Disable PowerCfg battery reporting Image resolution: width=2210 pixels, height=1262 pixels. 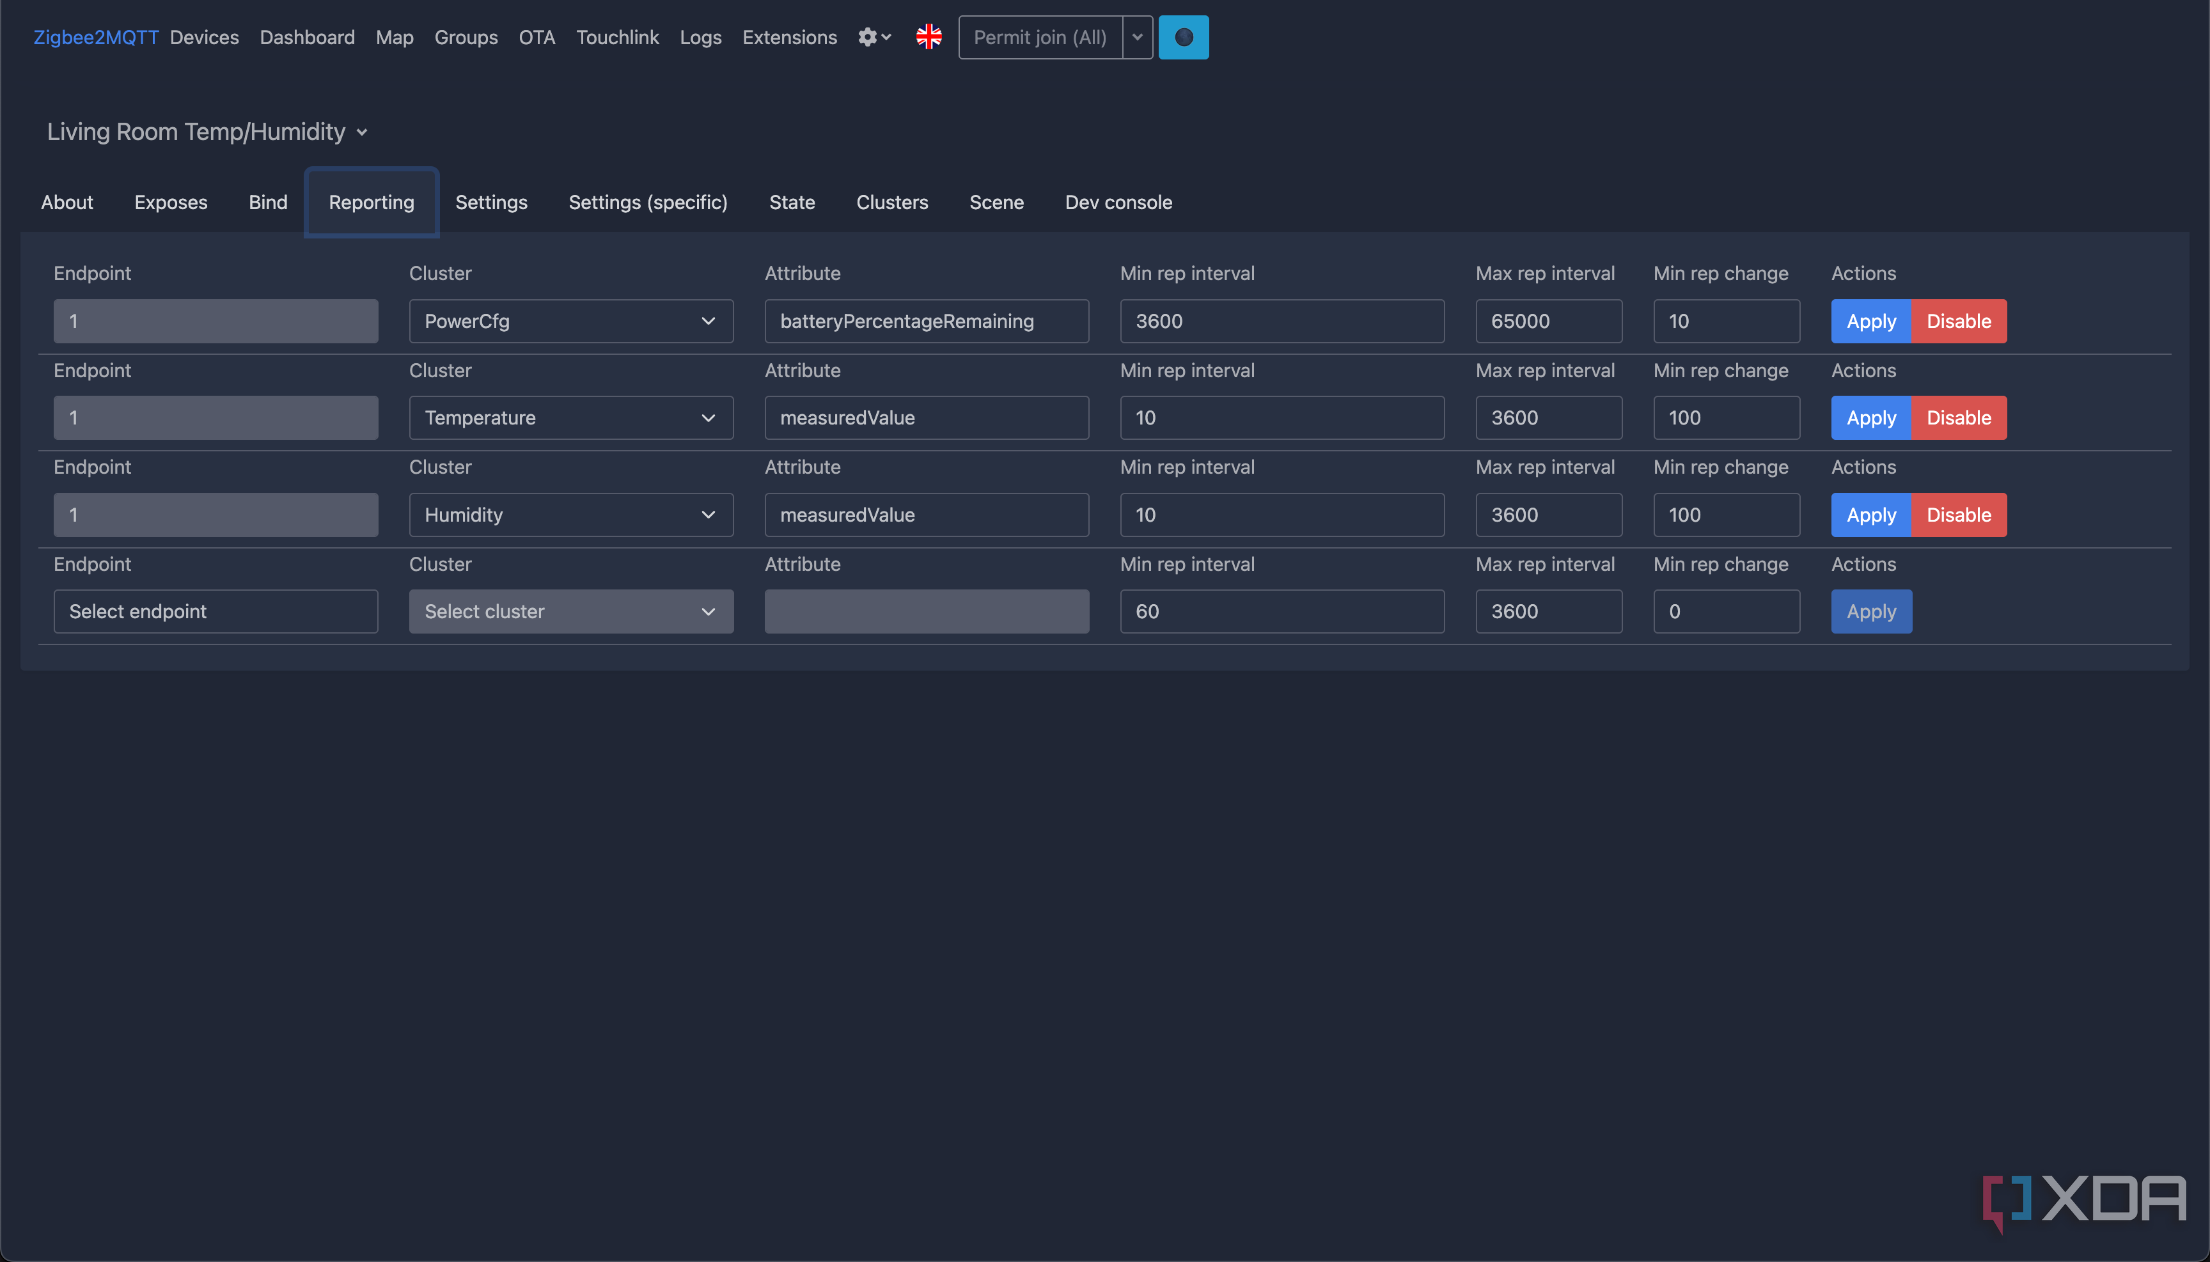point(1959,322)
